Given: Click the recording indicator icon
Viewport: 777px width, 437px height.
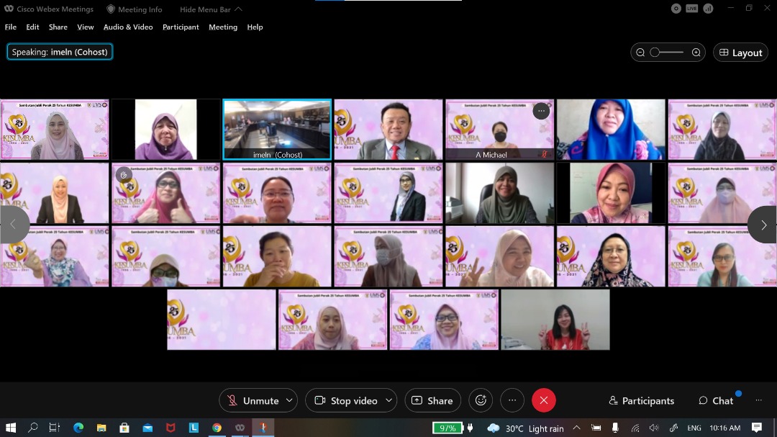Looking at the screenshot, I should tap(676, 9).
